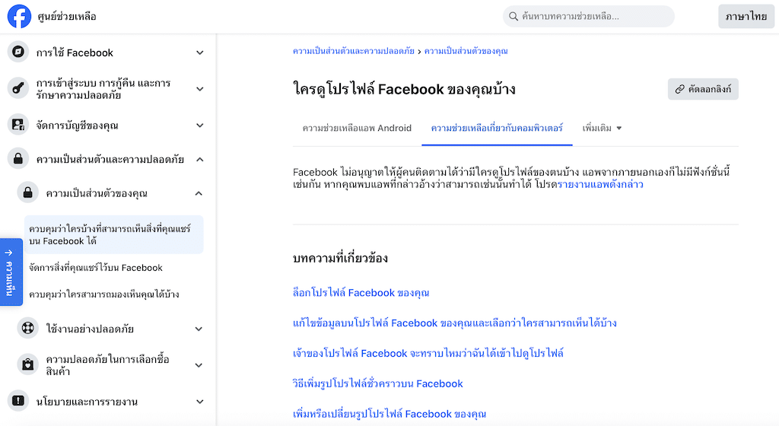This screenshot has width=779, height=426.
Task: Click the magnifier icon in search box
Action: pos(514,17)
